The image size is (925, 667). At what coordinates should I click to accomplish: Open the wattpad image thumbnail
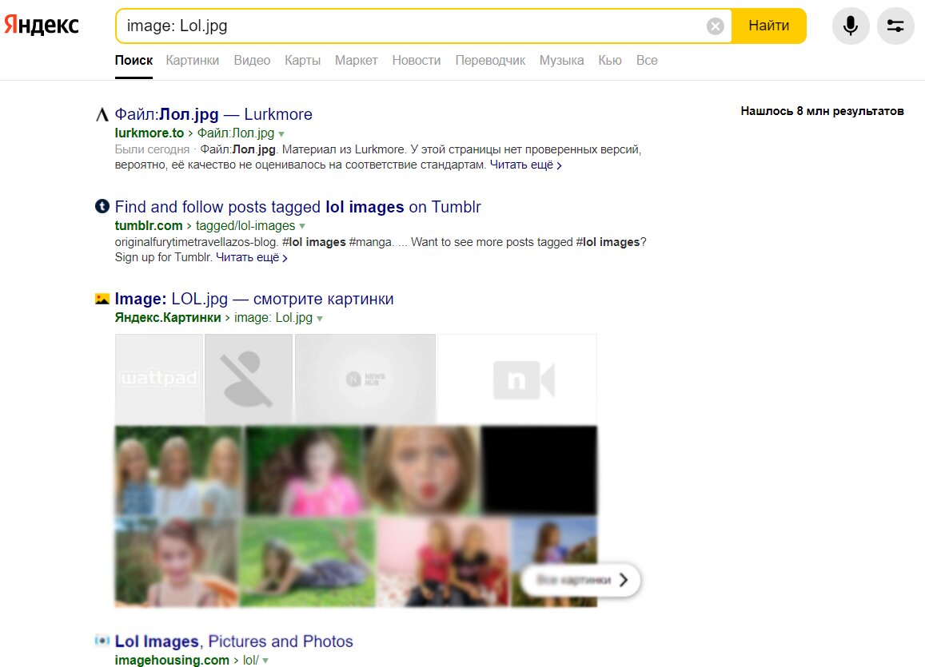click(158, 378)
